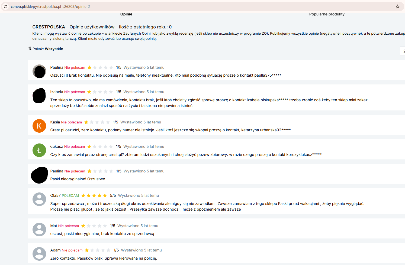405x265 pixels.
Task: Click reviewer name Ola57
Action: coord(56,196)
